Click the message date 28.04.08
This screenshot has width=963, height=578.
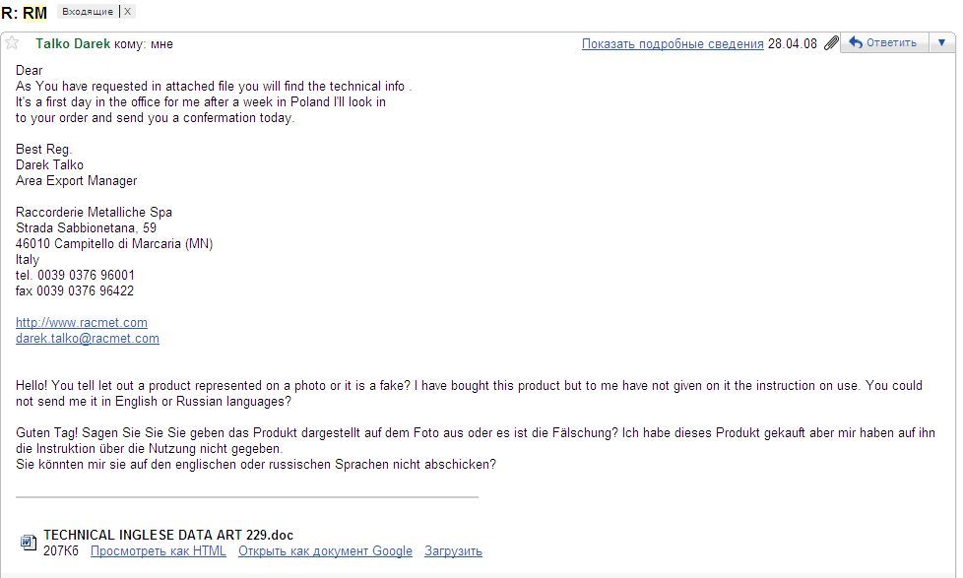pyautogui.click(x=793, y=43)
